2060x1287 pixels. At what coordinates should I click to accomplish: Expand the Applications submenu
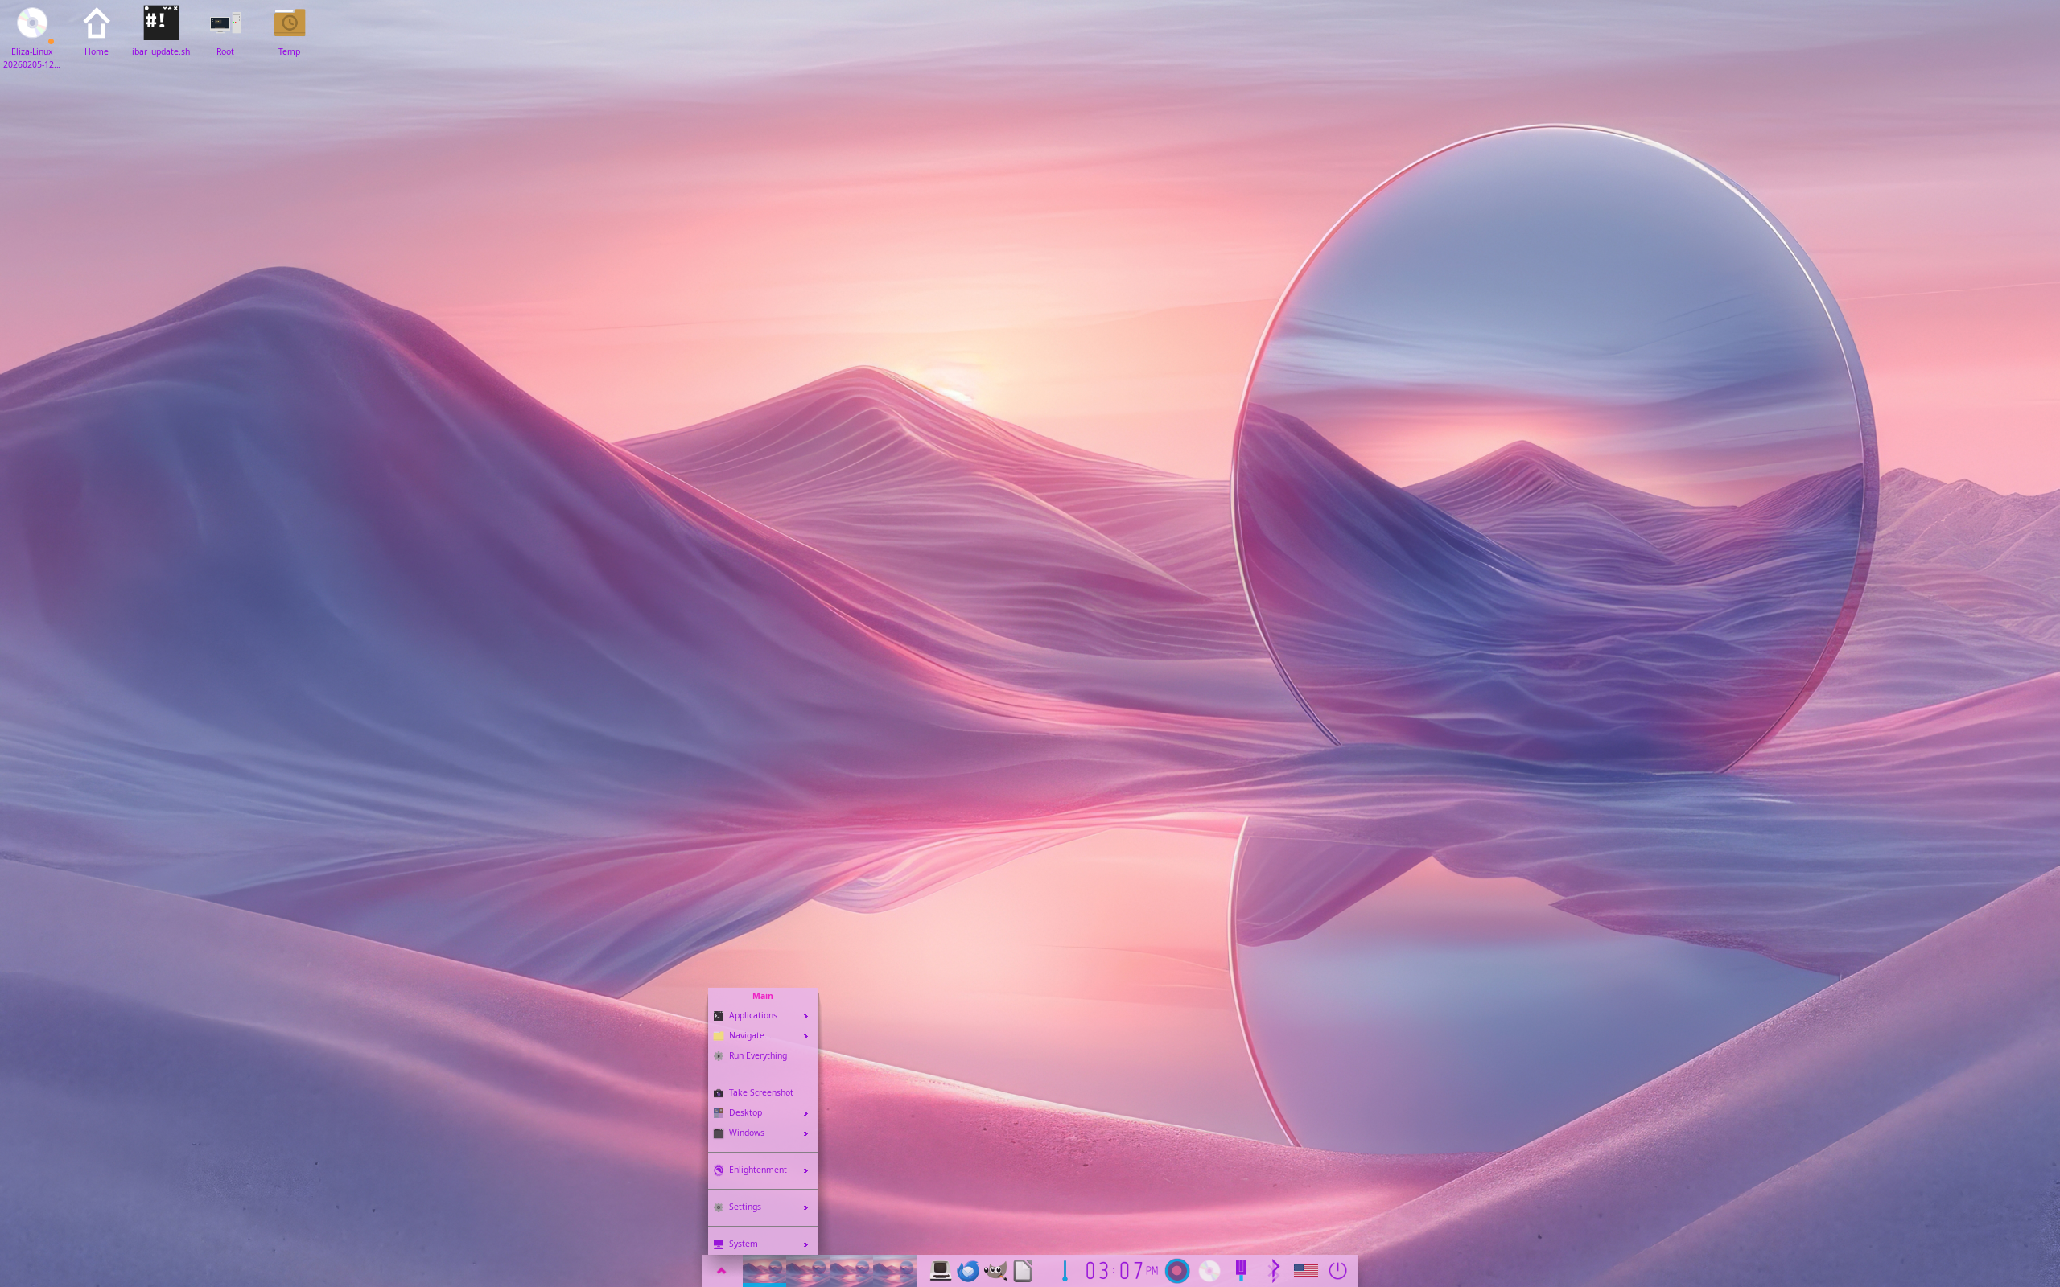[763, 1015]
